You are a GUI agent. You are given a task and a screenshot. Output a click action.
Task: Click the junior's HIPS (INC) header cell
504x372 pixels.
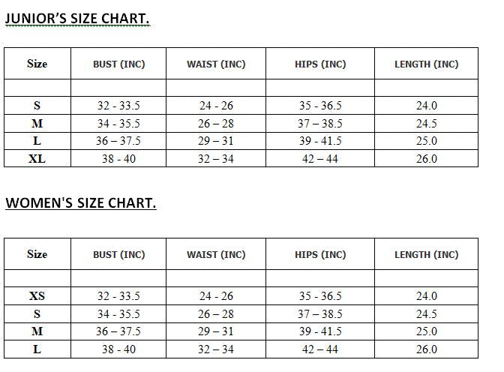click(320, 64)
